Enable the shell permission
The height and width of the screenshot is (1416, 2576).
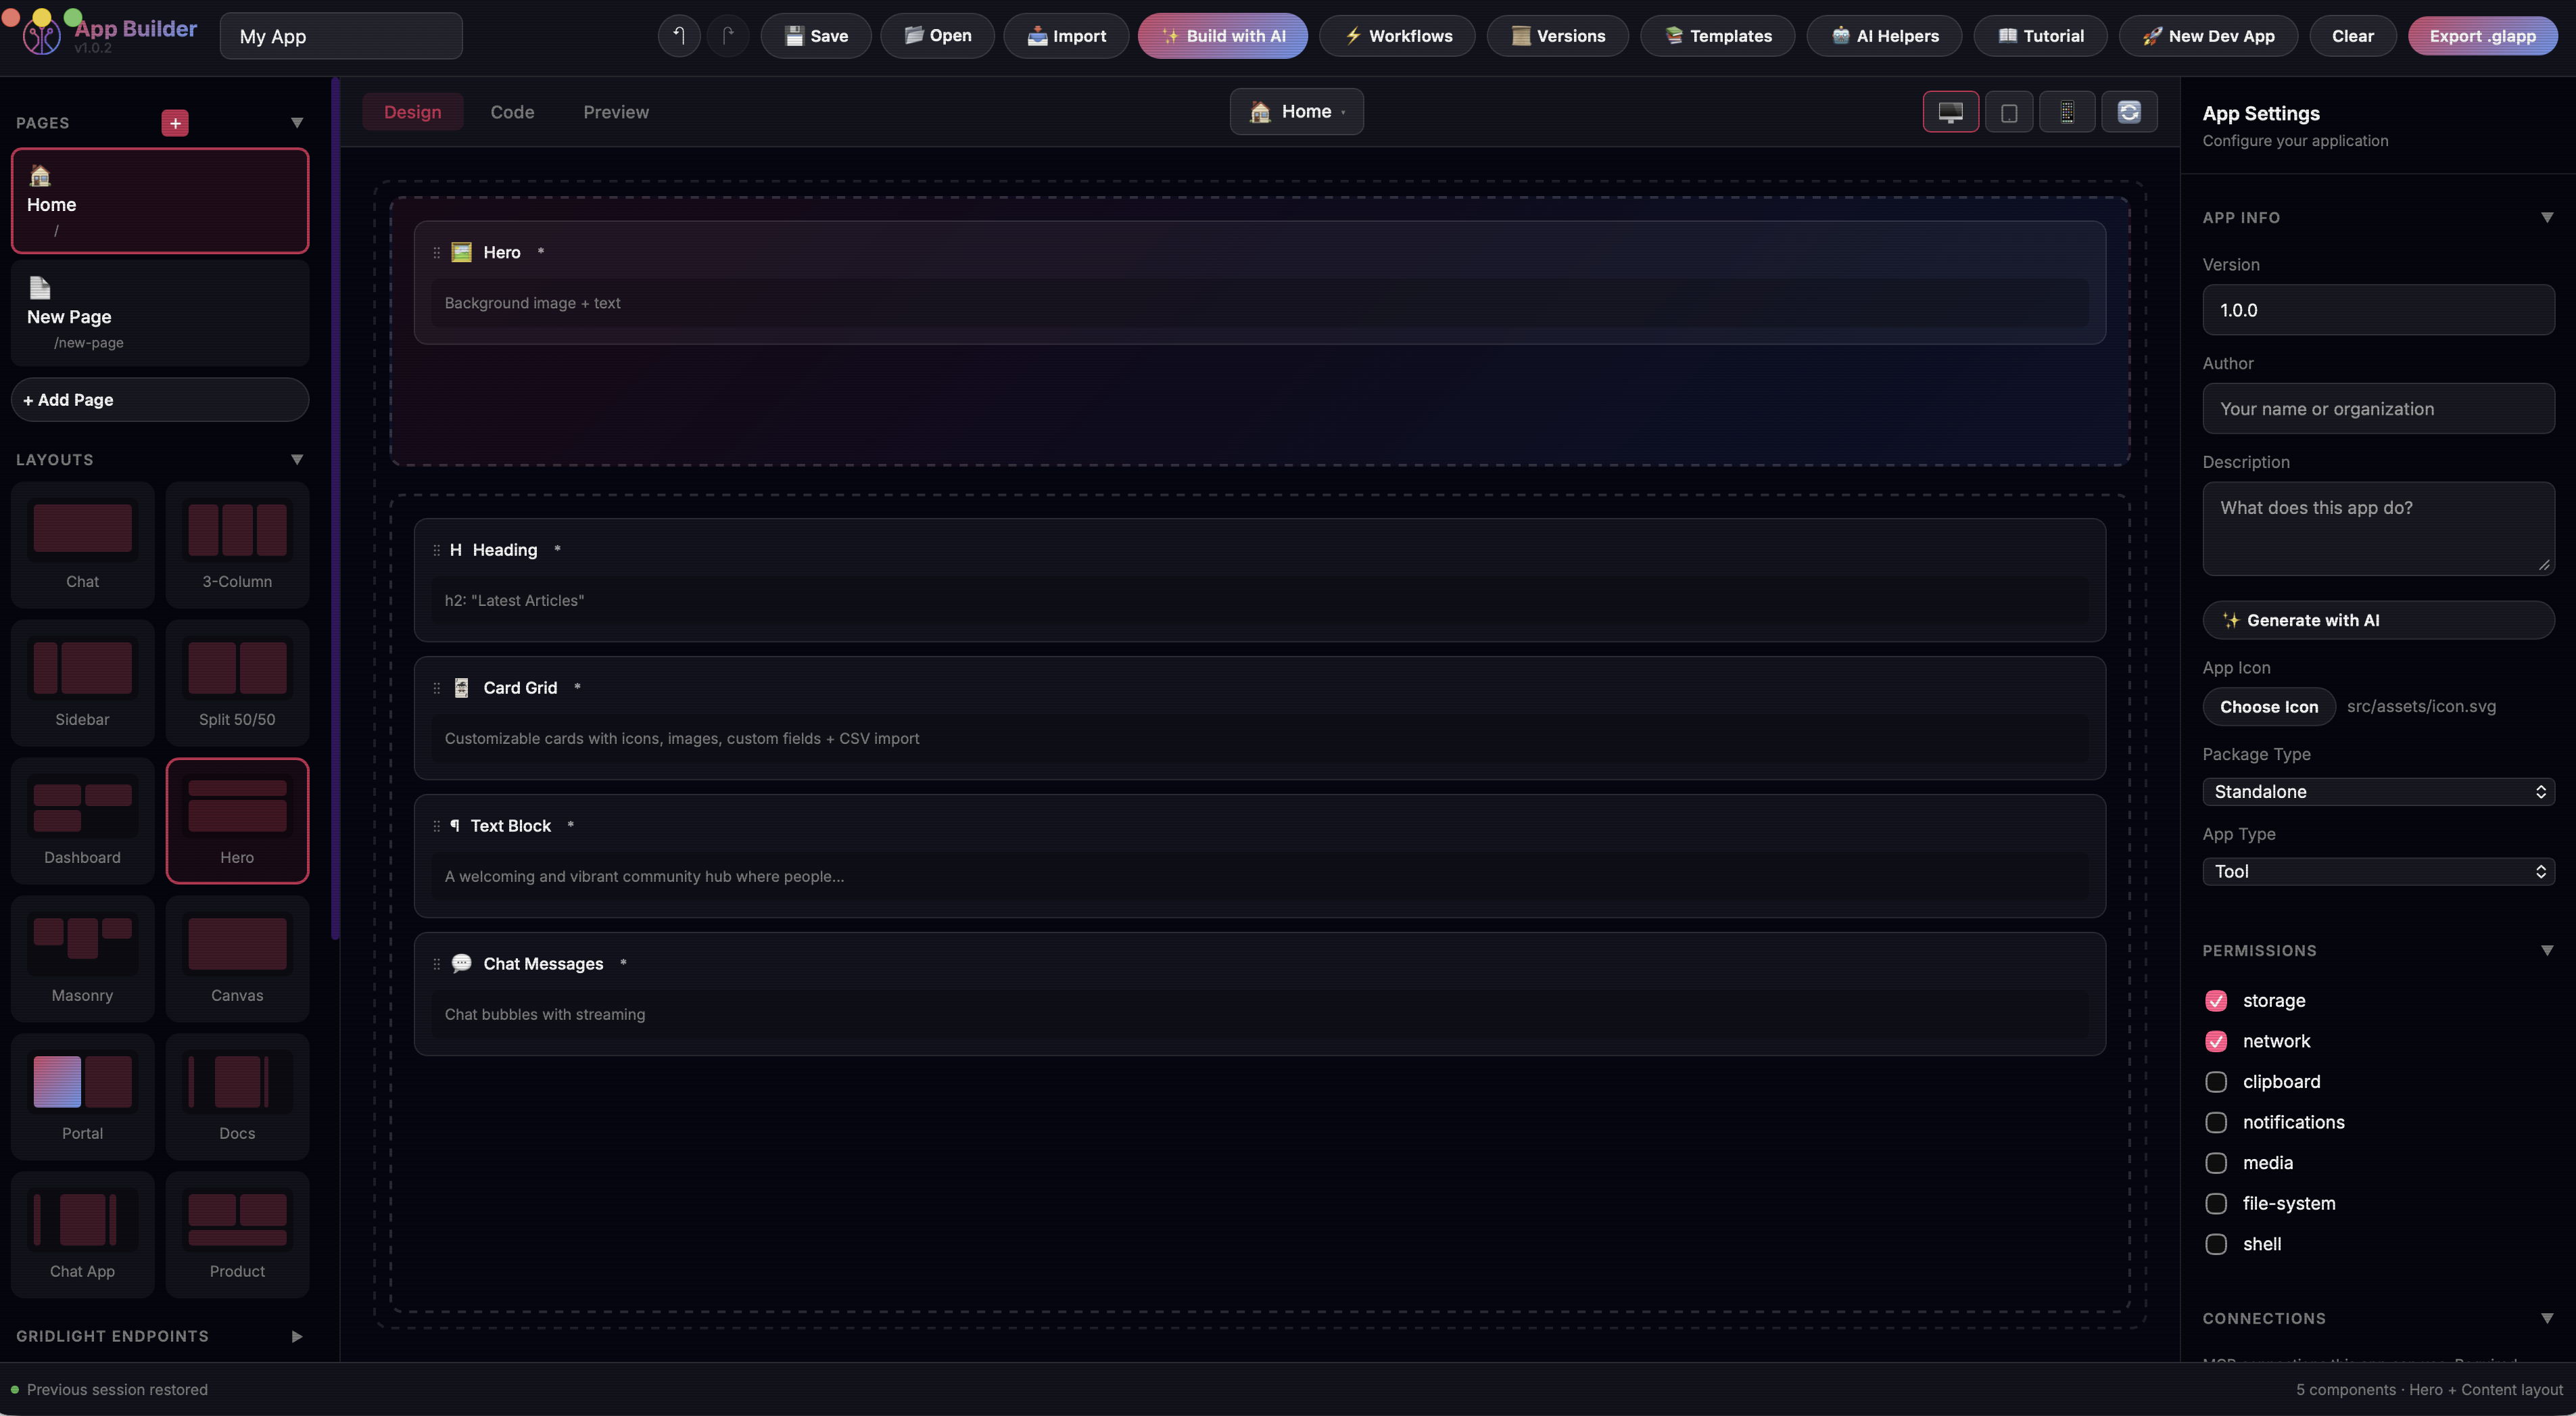pyautogui.click(x=2217, y=1244)
